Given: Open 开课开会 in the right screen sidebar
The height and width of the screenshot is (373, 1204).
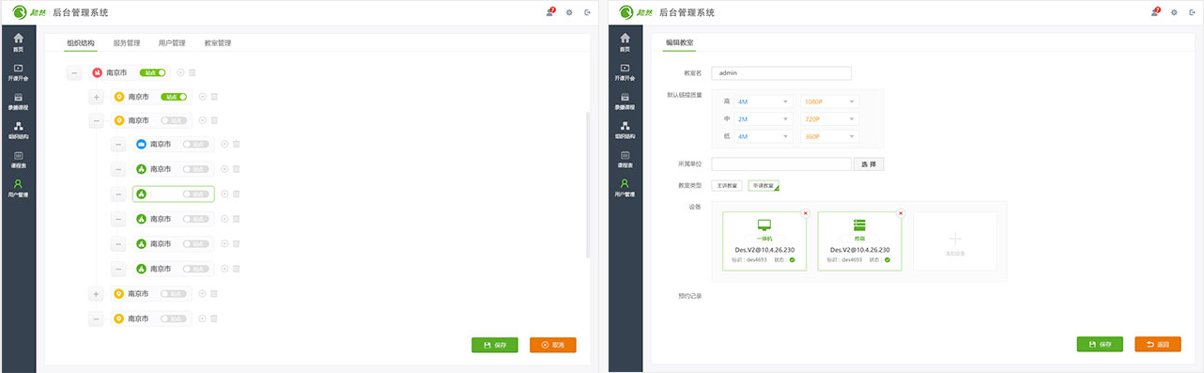Looking at the screenshot, I should [x=625, y=71].
